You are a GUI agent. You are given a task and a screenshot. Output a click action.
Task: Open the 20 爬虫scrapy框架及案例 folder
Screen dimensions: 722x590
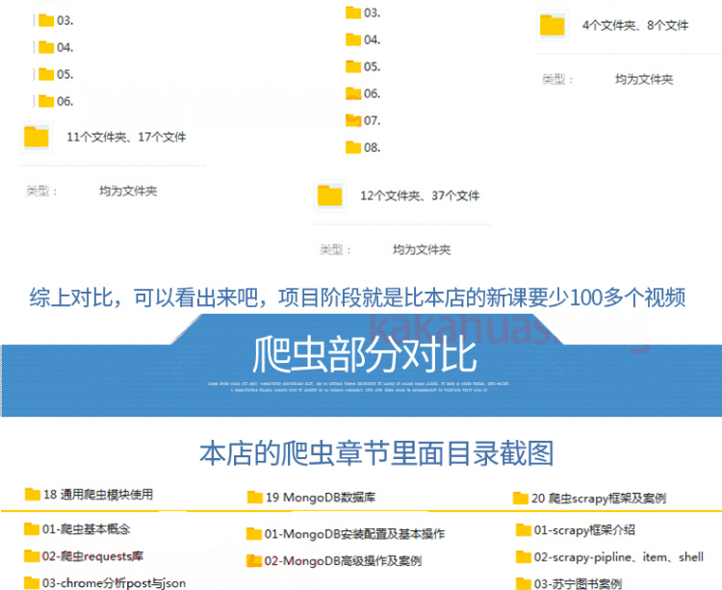click(x=589, y=499)
